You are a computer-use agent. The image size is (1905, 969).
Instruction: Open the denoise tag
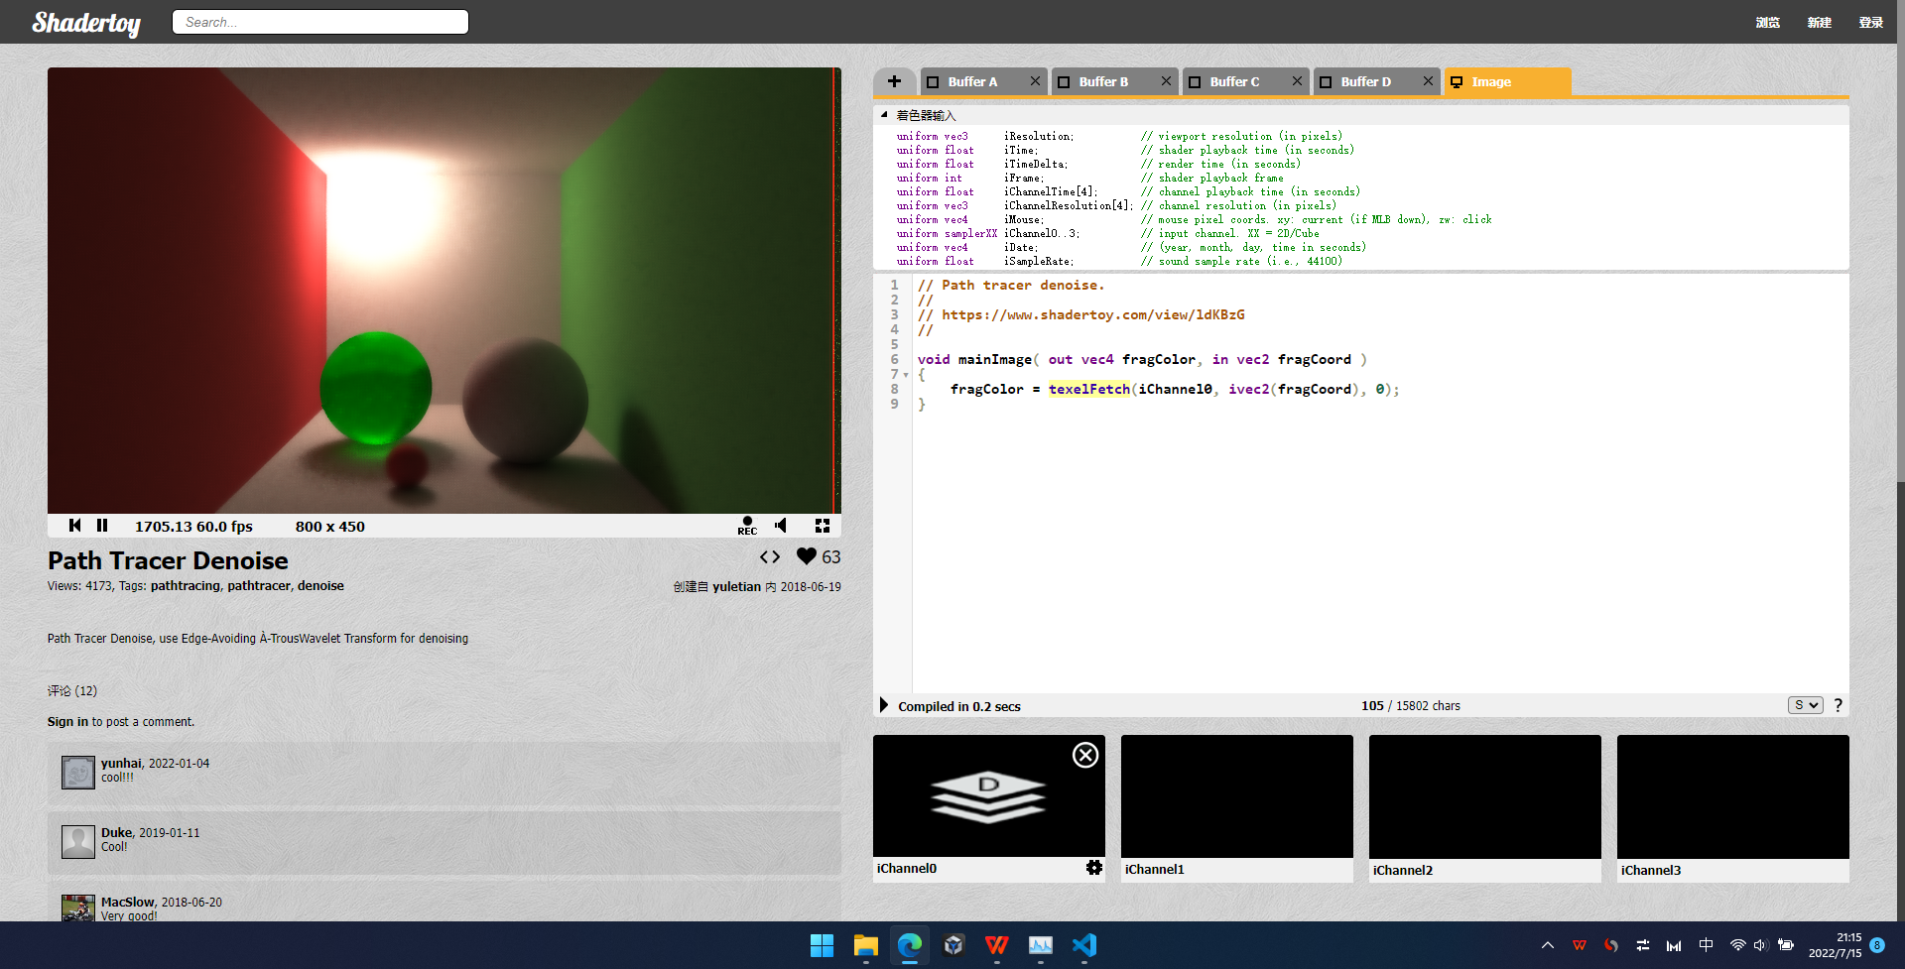(x=320, y=586)
